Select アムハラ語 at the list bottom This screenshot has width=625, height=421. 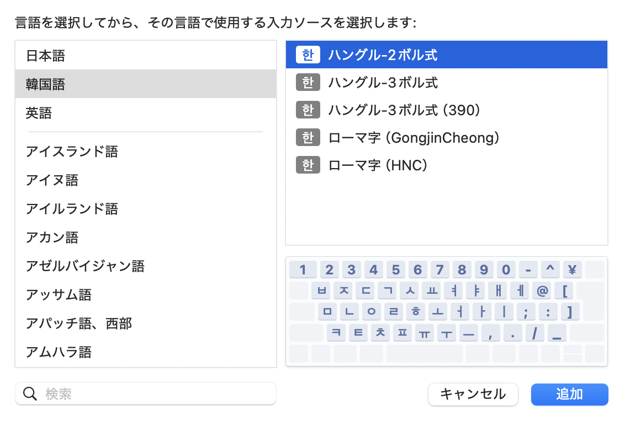point(59,352)
